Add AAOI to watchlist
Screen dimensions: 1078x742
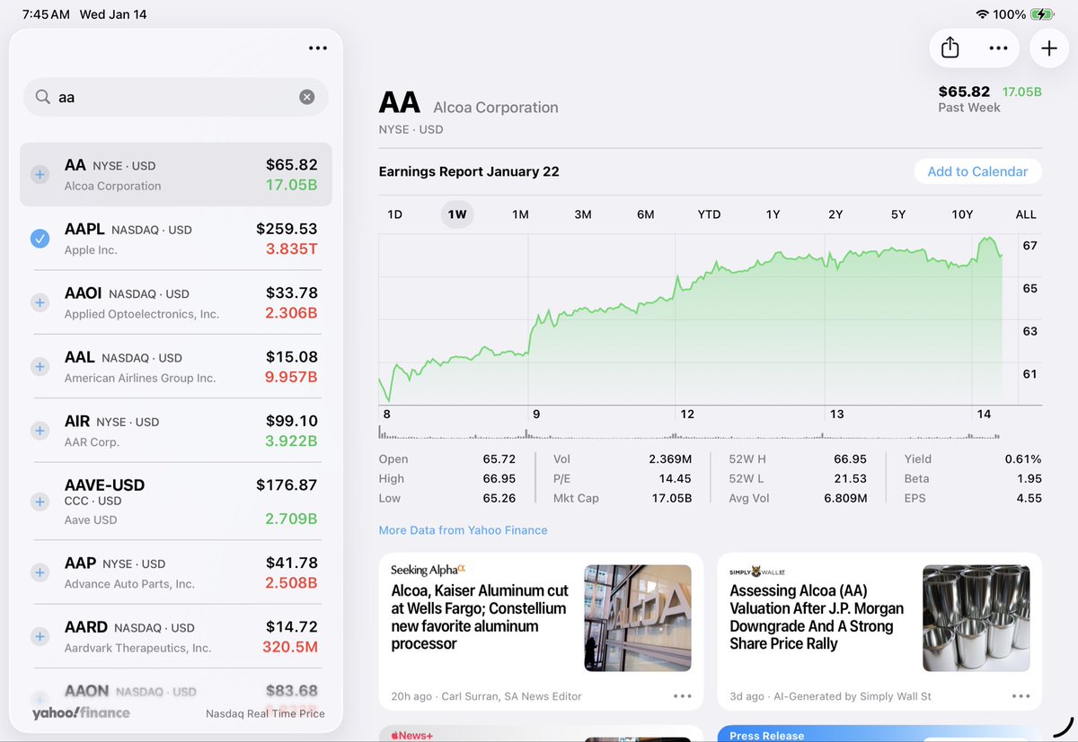click(x=40, y=303)
